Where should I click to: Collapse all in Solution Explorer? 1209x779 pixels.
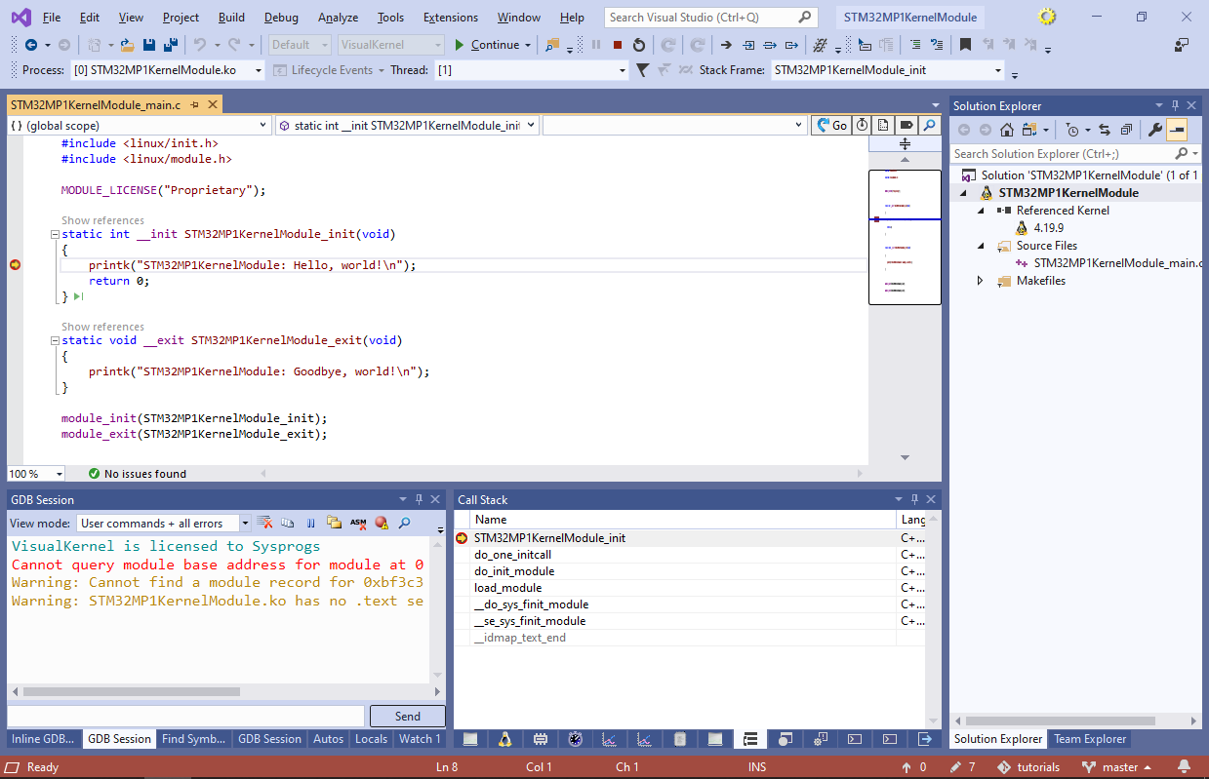pyautogui.click(x=1126, y=130)
